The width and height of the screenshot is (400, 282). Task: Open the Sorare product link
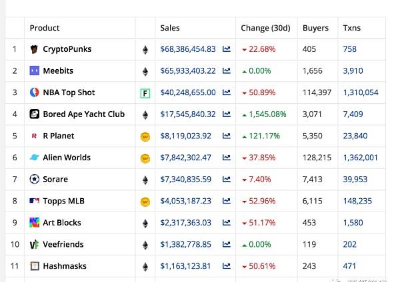pos(55,179)
